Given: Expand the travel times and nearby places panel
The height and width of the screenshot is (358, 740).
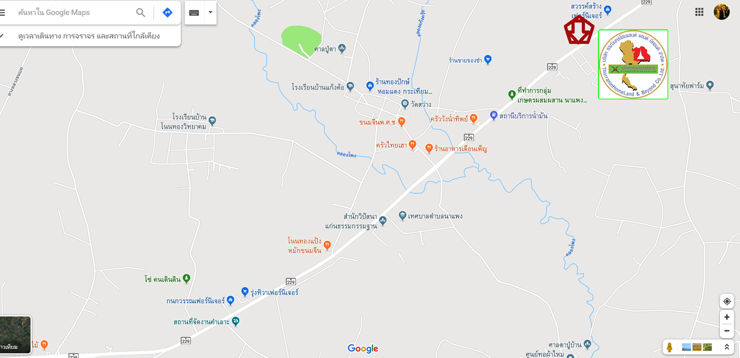Looking at the screenshot, I should (x=89, y=36).
